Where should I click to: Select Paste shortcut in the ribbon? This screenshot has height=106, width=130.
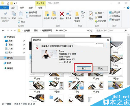(34, 16)
